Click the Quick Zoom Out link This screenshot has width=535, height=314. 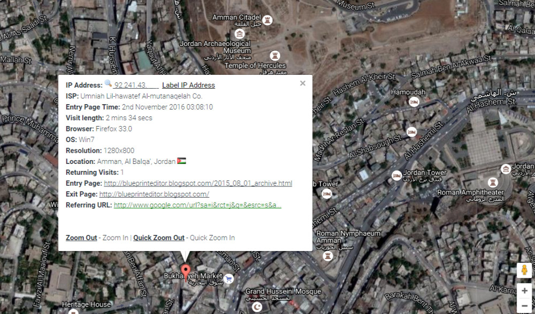click(159, 238)
